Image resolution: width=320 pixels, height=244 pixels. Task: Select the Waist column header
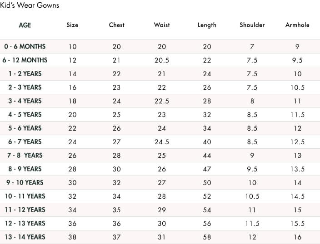[x=162, y=25]
